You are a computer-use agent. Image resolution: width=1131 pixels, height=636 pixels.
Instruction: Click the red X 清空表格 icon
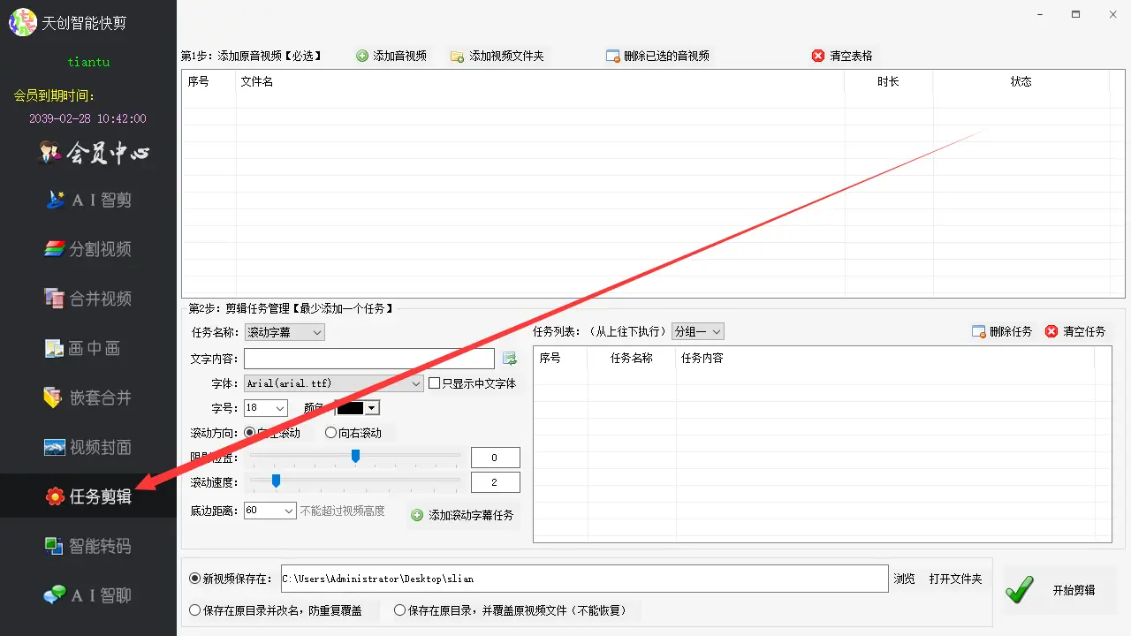point(818,56)
